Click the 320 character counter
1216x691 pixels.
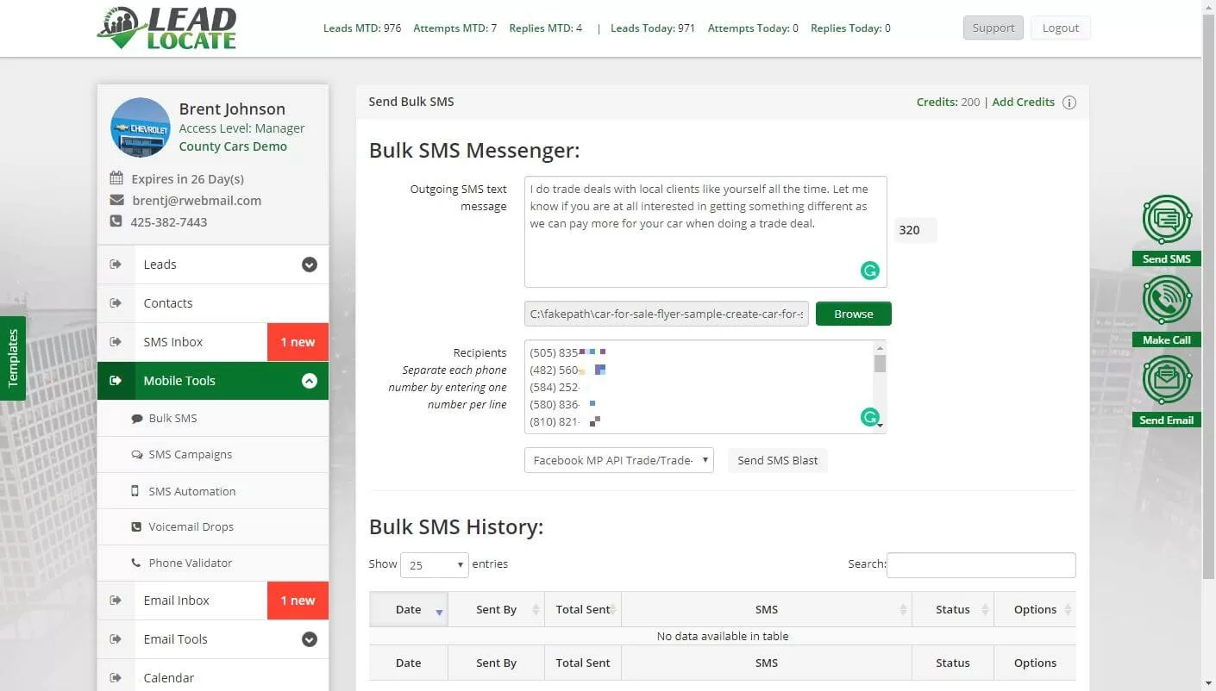coord(915,230)
